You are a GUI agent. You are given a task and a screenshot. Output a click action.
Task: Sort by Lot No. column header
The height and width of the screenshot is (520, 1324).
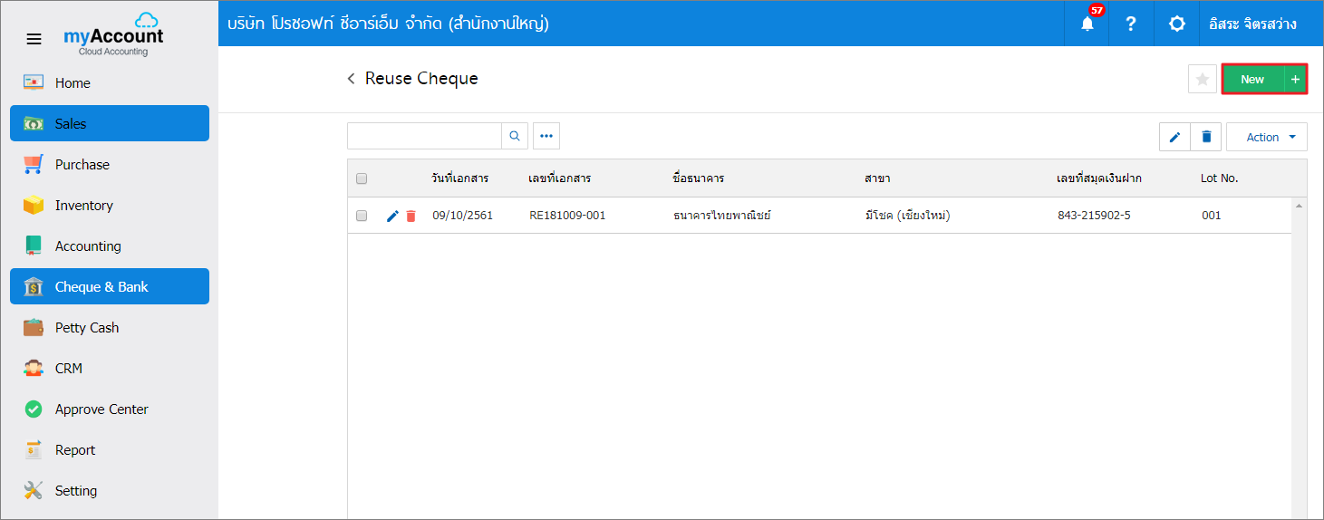tap(1220, 178)
